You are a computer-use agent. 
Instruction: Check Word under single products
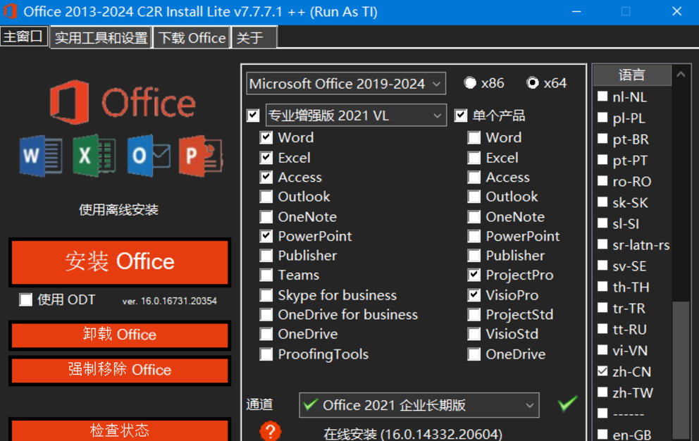click(474, 137)
